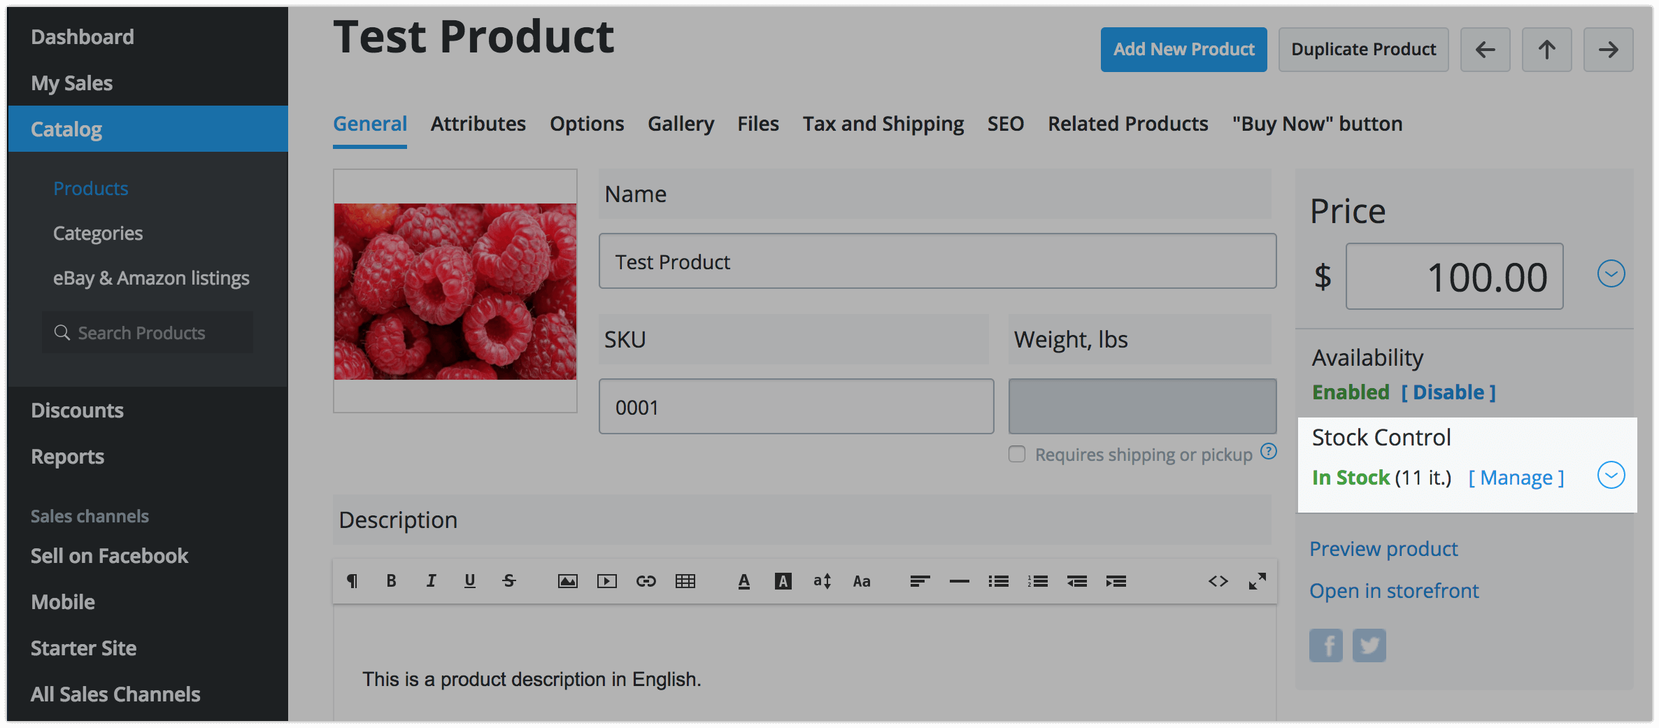Switch to the Tax and Shipping tab
This screenshot has width=1659, height=728.
coord(883,124)
